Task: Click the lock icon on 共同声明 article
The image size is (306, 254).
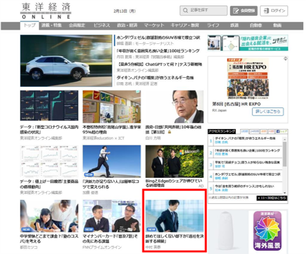Action: coord(169,132)
